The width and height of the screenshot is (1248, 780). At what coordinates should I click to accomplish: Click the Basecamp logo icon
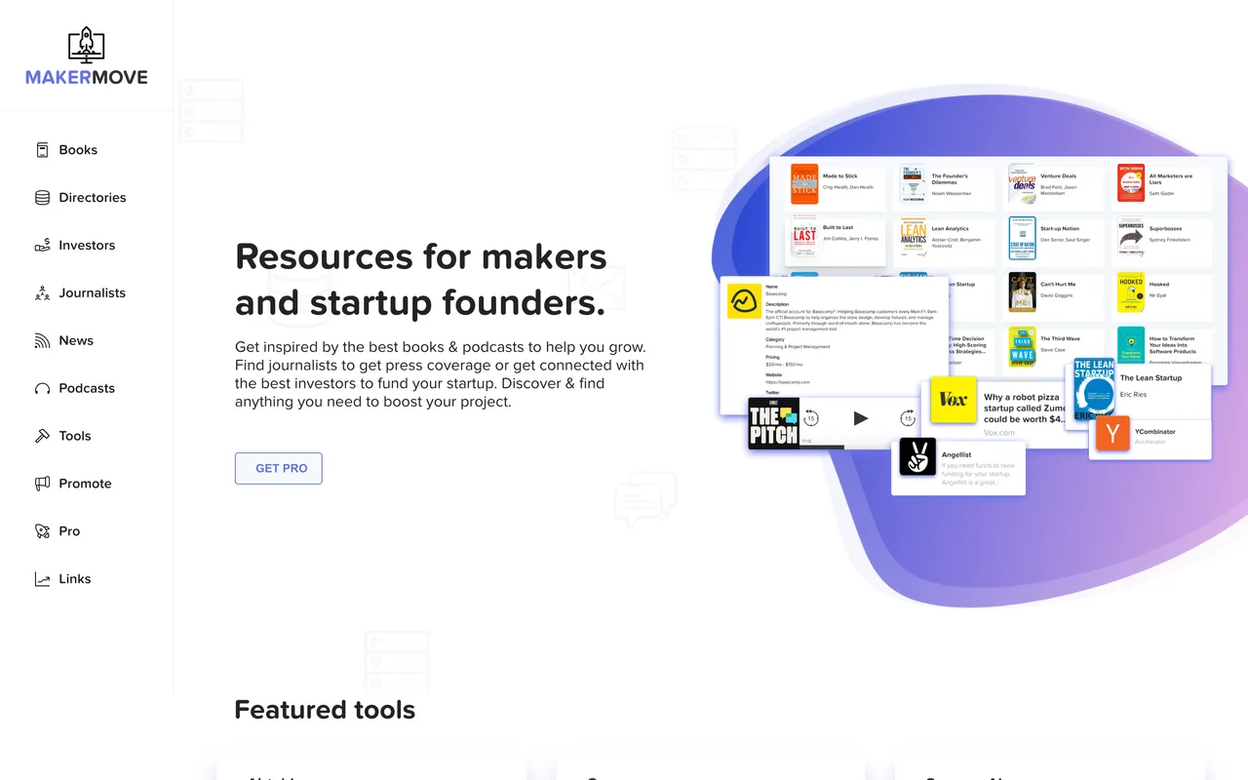pos(745,301)
